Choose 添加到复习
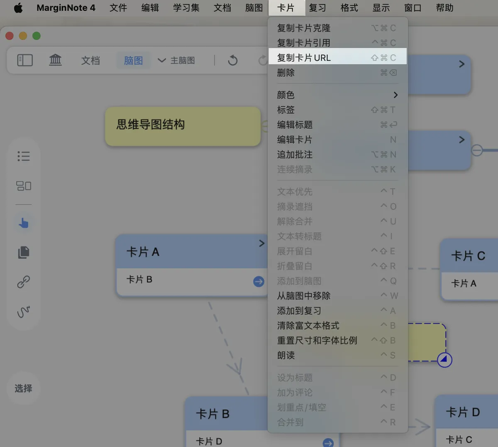This screenshot has width=498, height=447. [337, 311]
